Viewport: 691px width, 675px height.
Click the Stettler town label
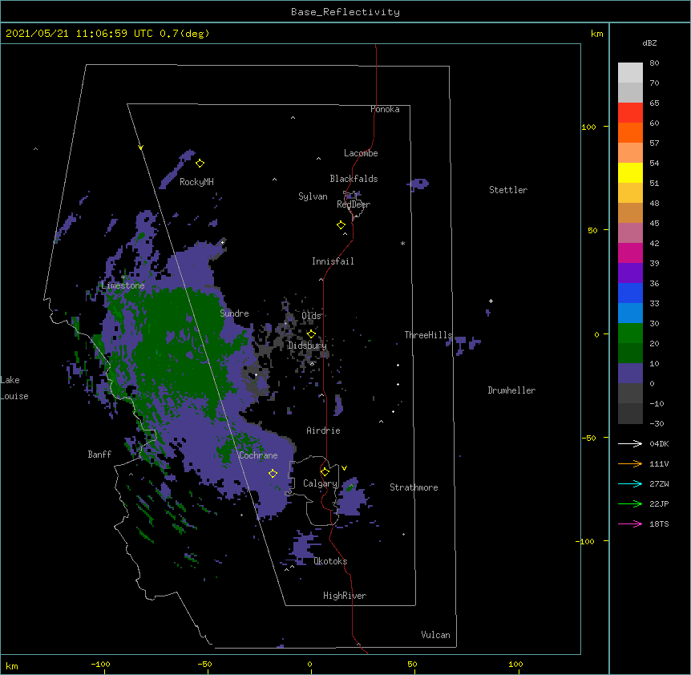[x=508, y=190]
